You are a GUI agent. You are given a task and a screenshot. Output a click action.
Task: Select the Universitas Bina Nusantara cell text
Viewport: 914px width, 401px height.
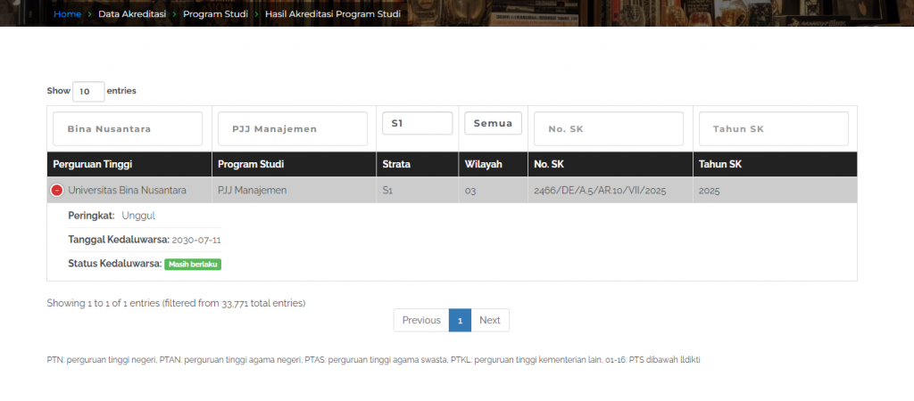127,191
